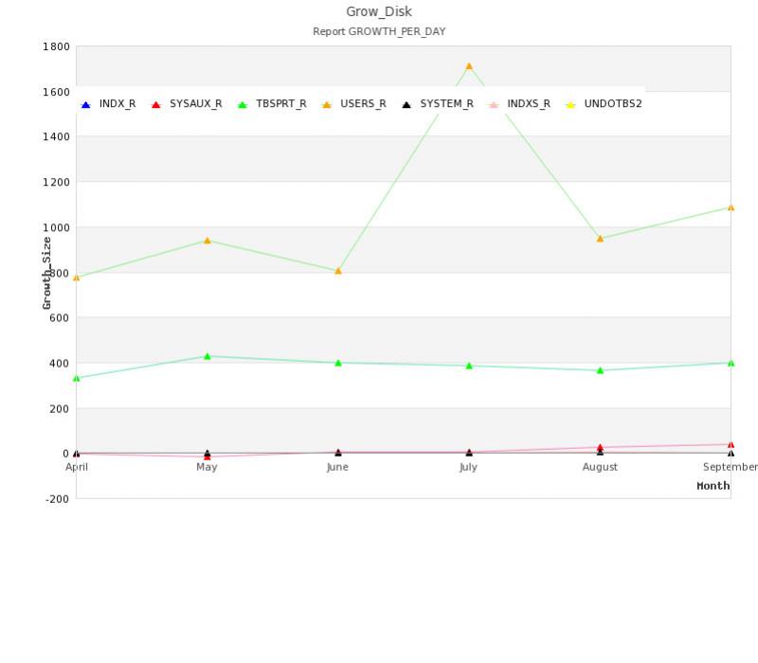Click the black SYSTEM_R legend triangle
Viewport: 758px width, 663px height.
click(x=406, y=105)
